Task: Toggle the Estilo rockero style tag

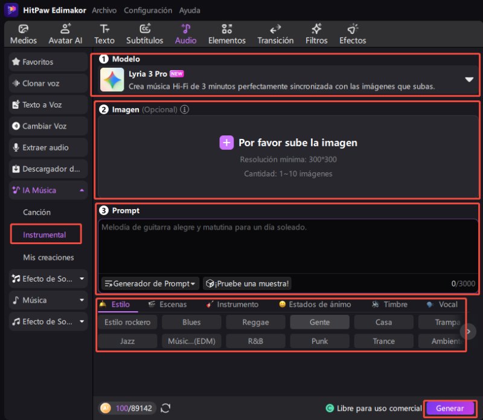Action: (x=127, y=322)
